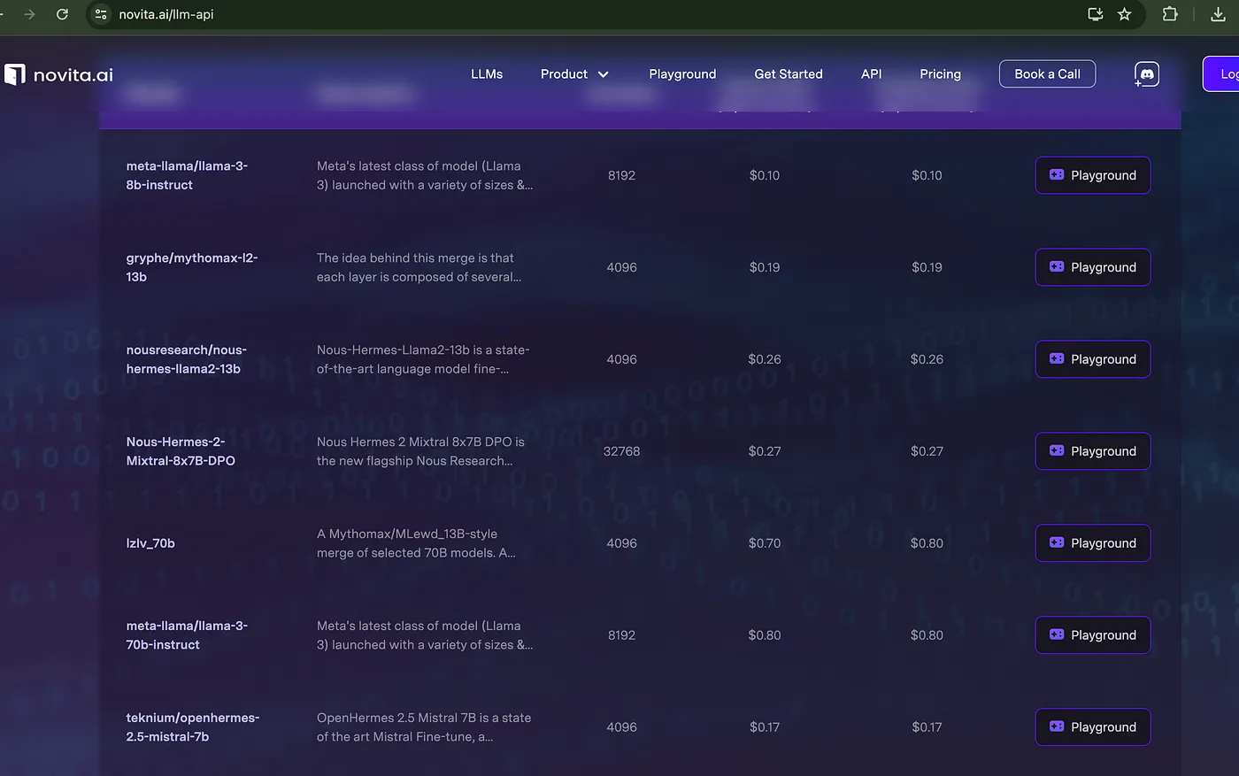Open the Get Started page

click(x=788, y=74)
